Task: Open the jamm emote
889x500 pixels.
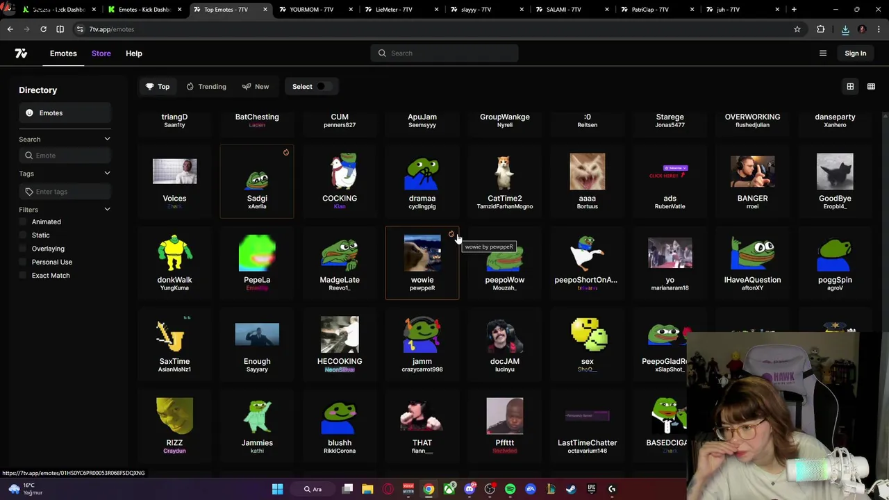Action: coord(422,344)
